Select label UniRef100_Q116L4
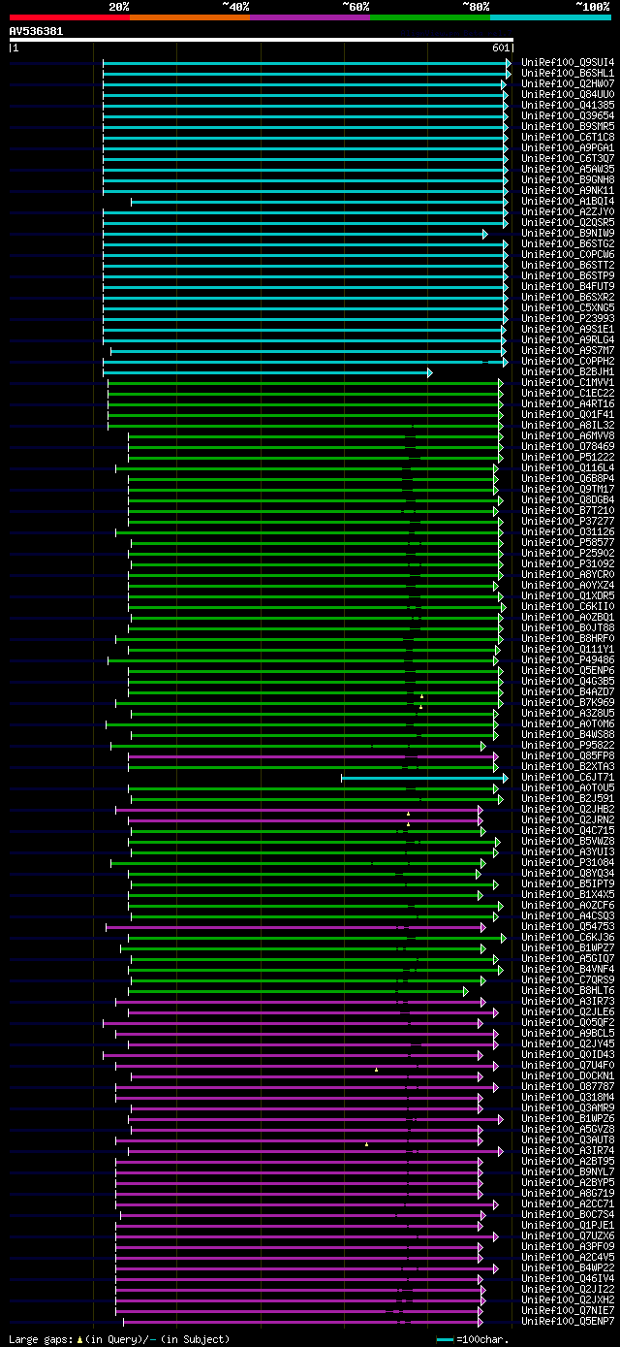620x1347 pixels. [x=568, y=467]
